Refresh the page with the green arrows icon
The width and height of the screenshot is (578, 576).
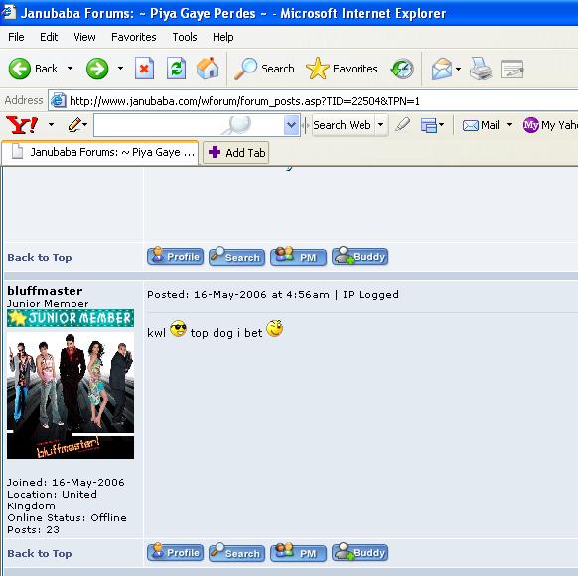point(176,69)
